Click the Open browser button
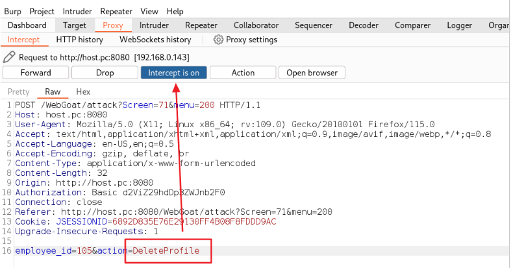This screenshot has height=268, width=511. coord(312,73)
